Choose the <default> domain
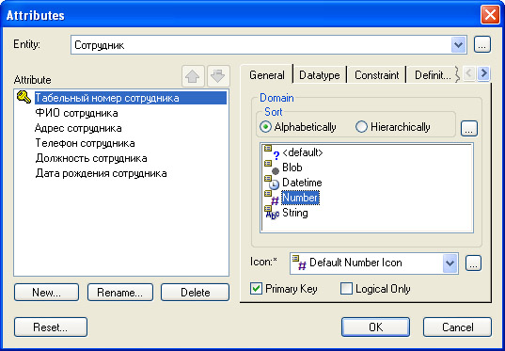 coord(303,152)
